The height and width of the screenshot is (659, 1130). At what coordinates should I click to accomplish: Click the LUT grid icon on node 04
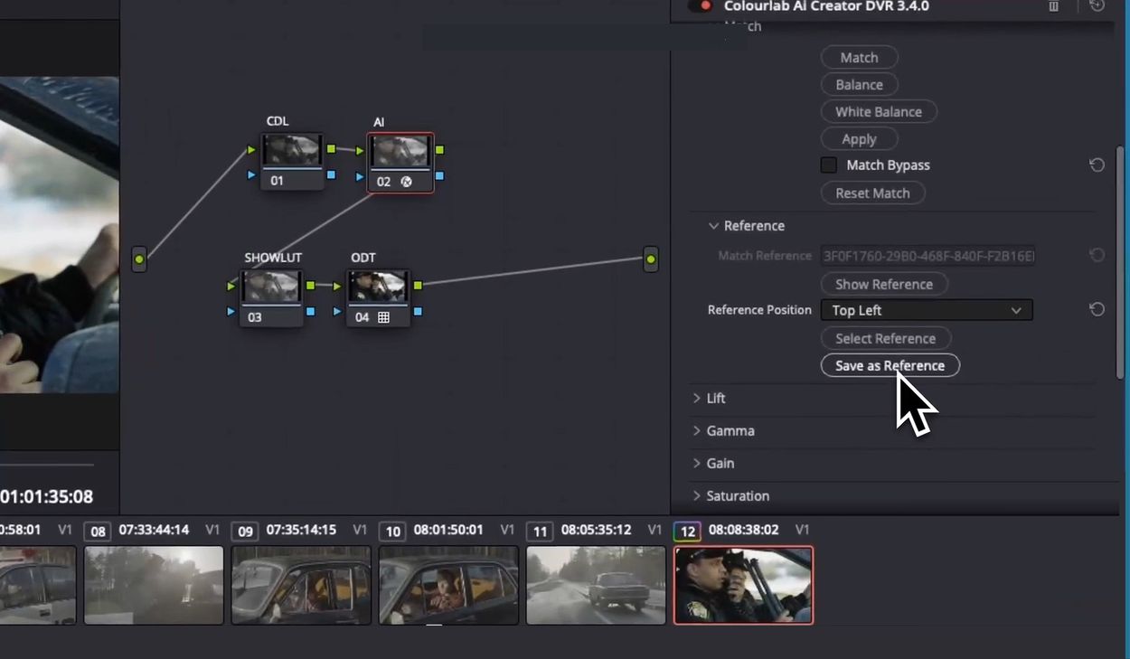point(383,317)
